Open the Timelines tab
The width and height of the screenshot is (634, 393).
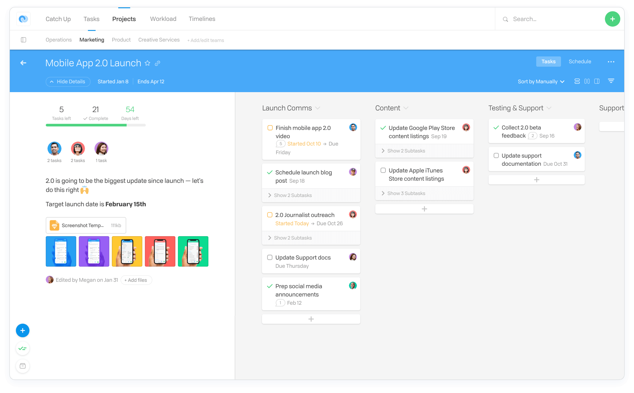(x=202, y=19)
